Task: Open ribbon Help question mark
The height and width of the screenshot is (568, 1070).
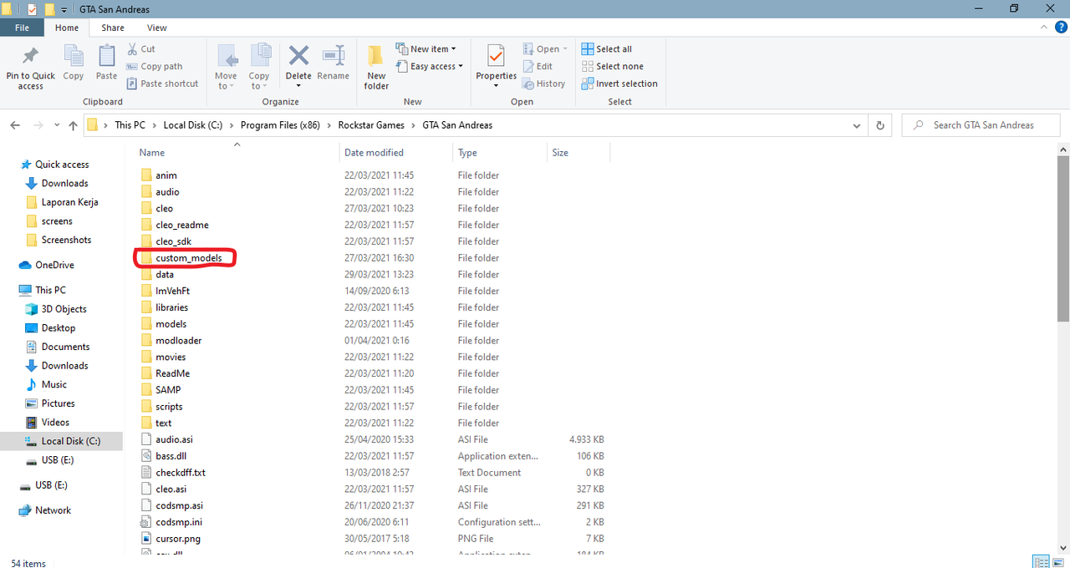Action: (x=1060, y=28)
